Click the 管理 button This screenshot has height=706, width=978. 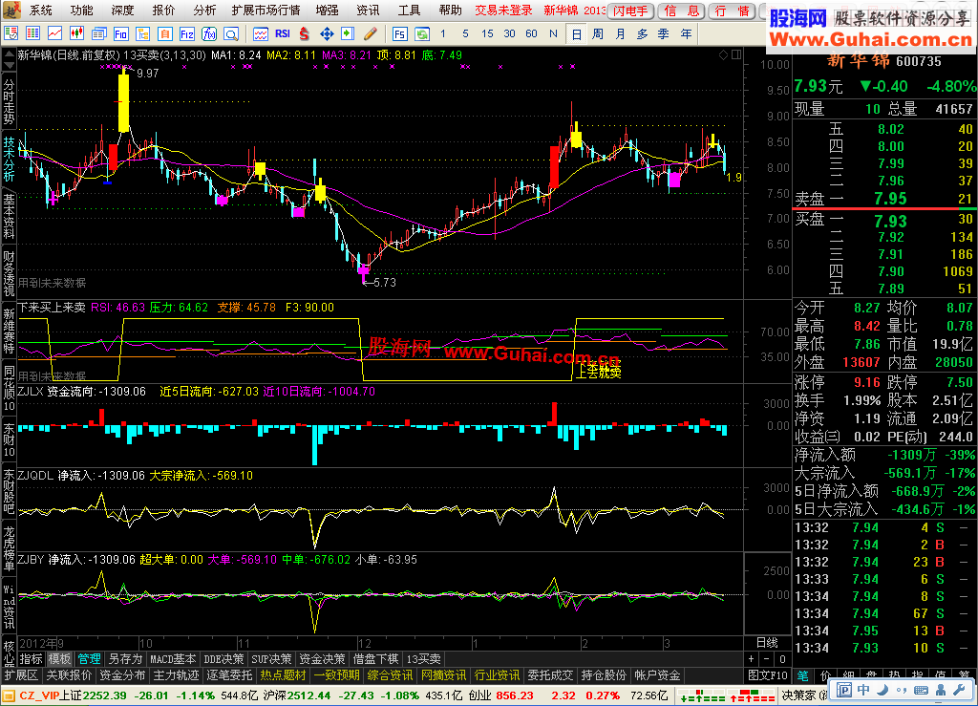click(89, 659)
